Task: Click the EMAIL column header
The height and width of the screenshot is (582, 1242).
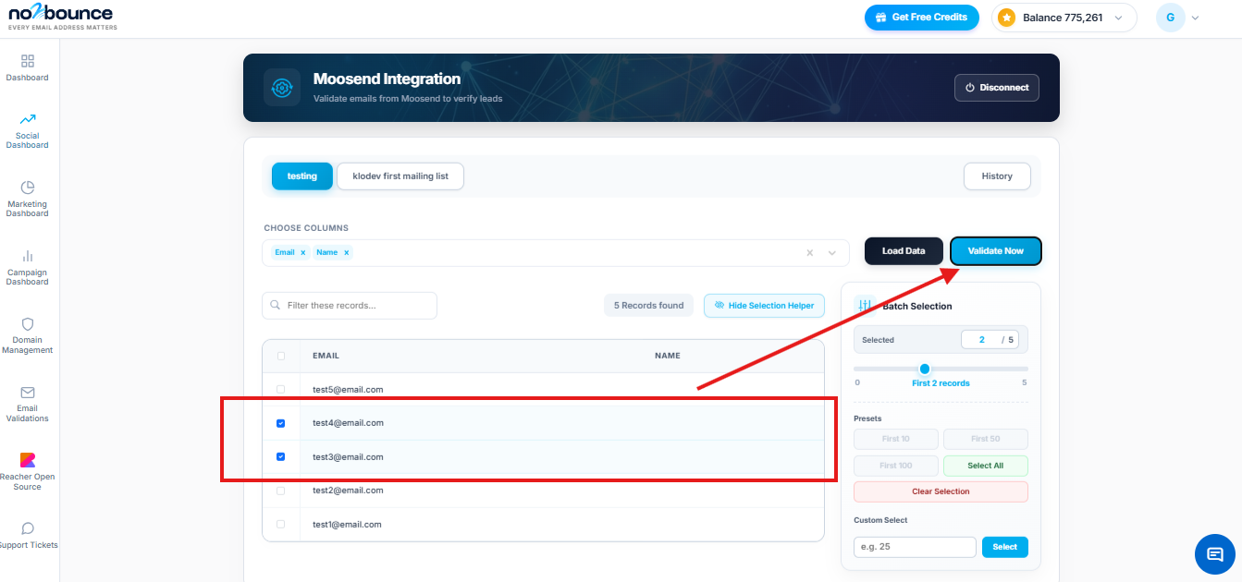Action: coord(326,356)
